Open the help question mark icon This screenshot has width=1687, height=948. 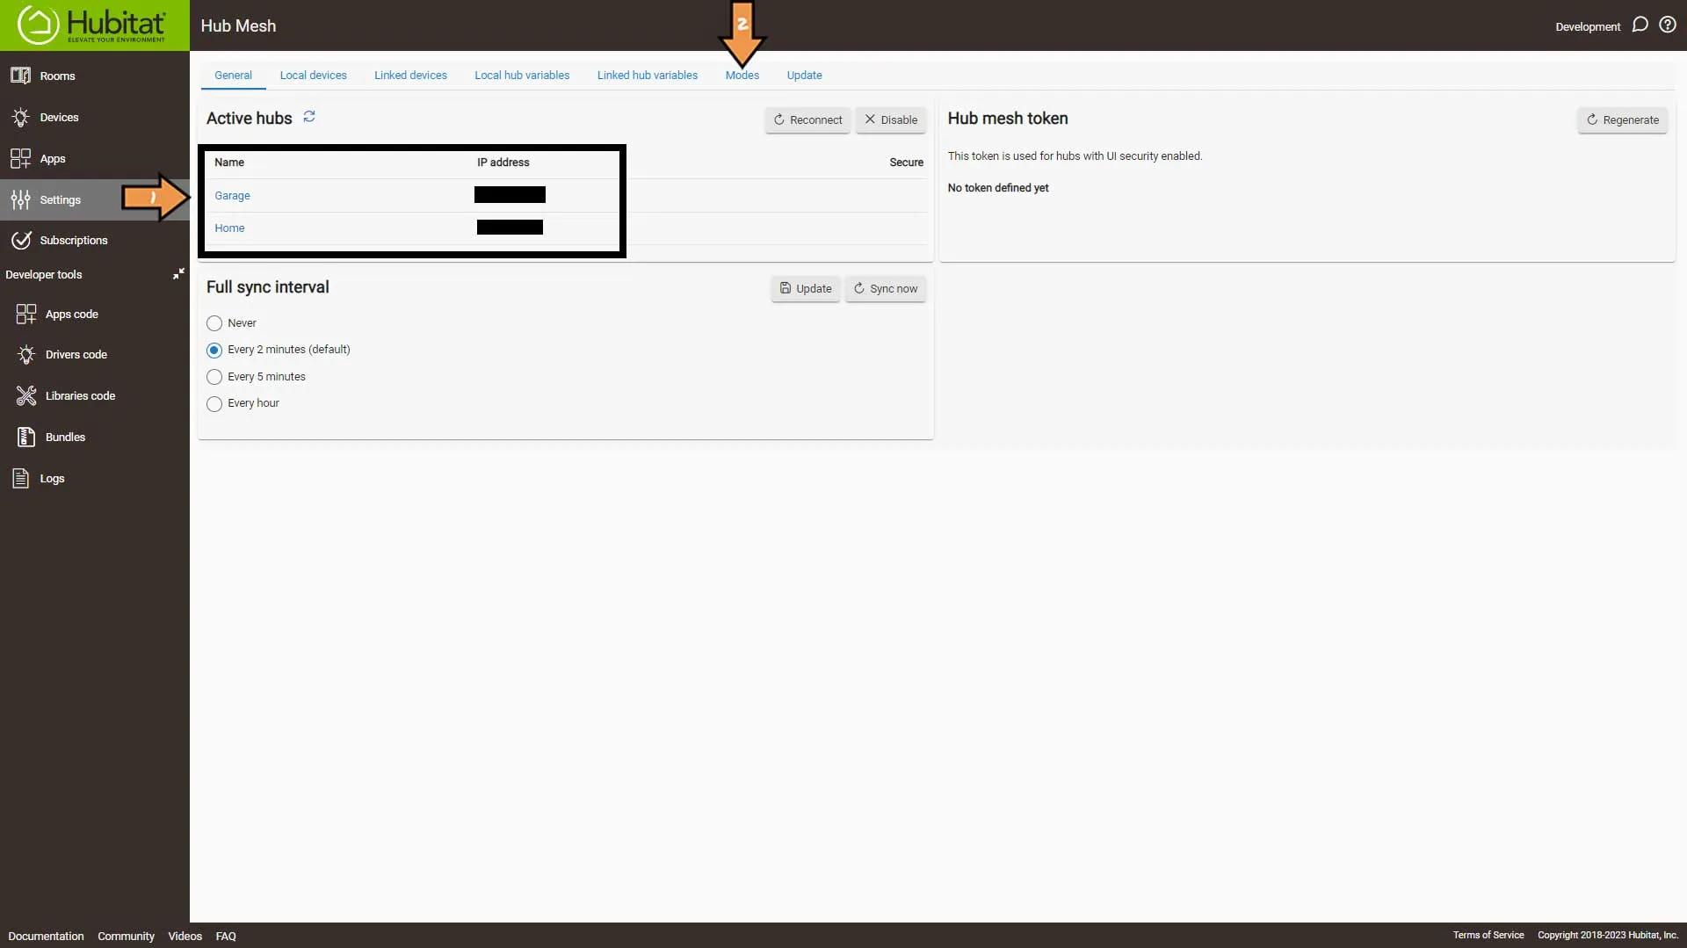point(1667,25)
